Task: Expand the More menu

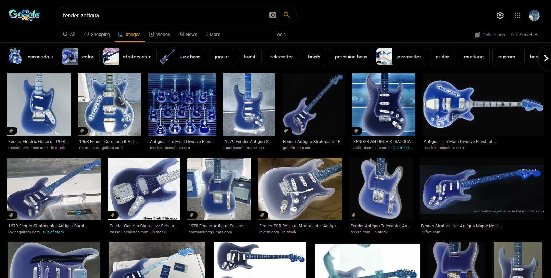Action: pyautogui.click(x=213, y=34)
